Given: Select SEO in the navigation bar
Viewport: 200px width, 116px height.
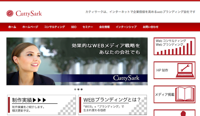Looking at the screenshot, I should (x=74, y=27).
